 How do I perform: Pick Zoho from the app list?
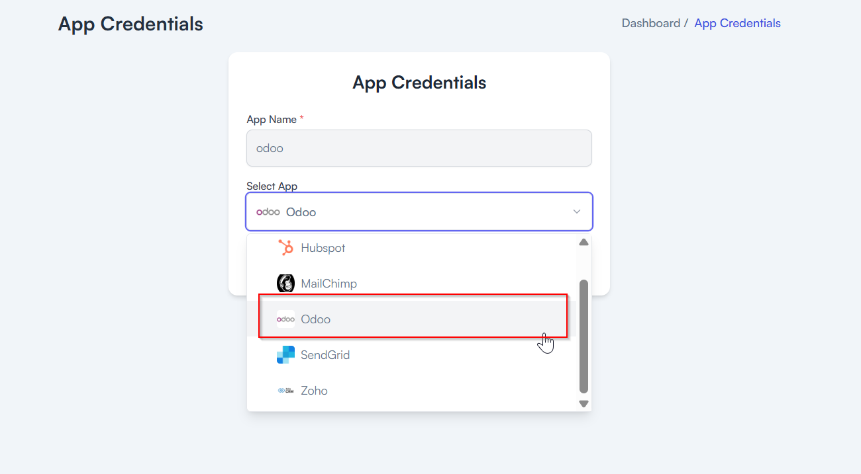(412, 391)
